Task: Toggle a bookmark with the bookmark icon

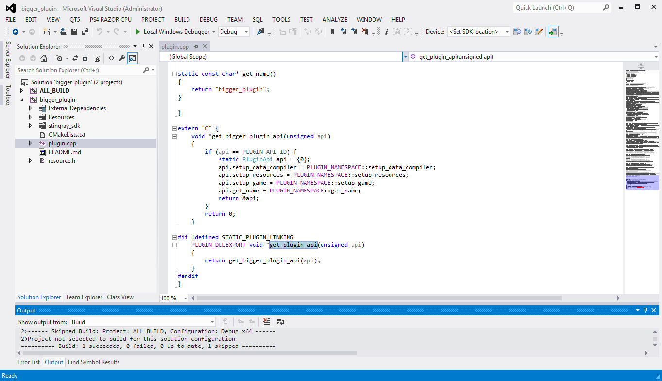Action: [x=333, y=32]
